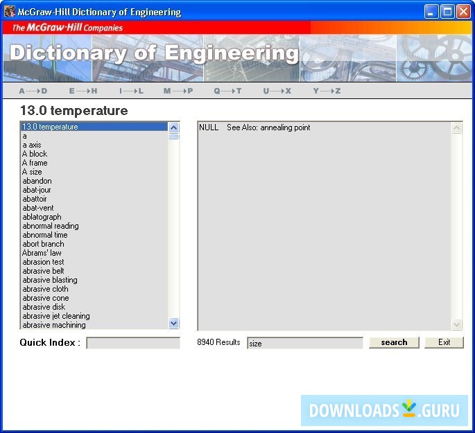
Task: Open the I to L letter range
Action: (x=131, y=91)
